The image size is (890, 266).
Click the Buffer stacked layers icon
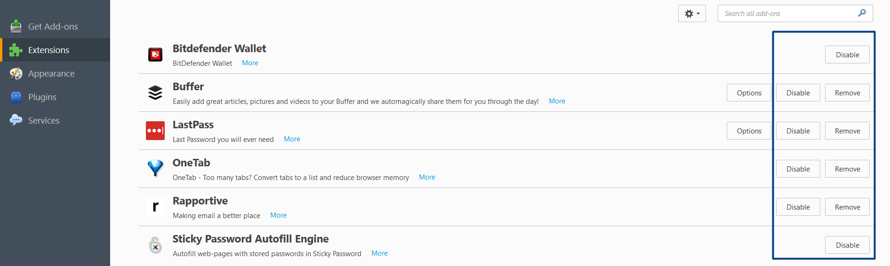point(155,93)
